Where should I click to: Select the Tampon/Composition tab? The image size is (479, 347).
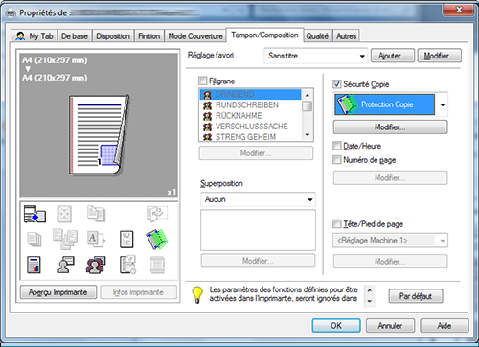click(x=264, y=35)
